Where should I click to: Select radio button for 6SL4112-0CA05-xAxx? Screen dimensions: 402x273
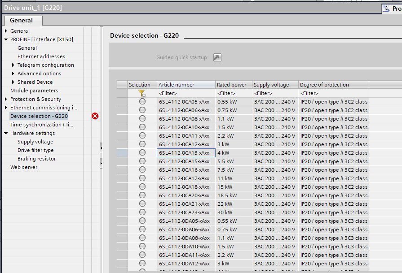(x=142, y=102)
